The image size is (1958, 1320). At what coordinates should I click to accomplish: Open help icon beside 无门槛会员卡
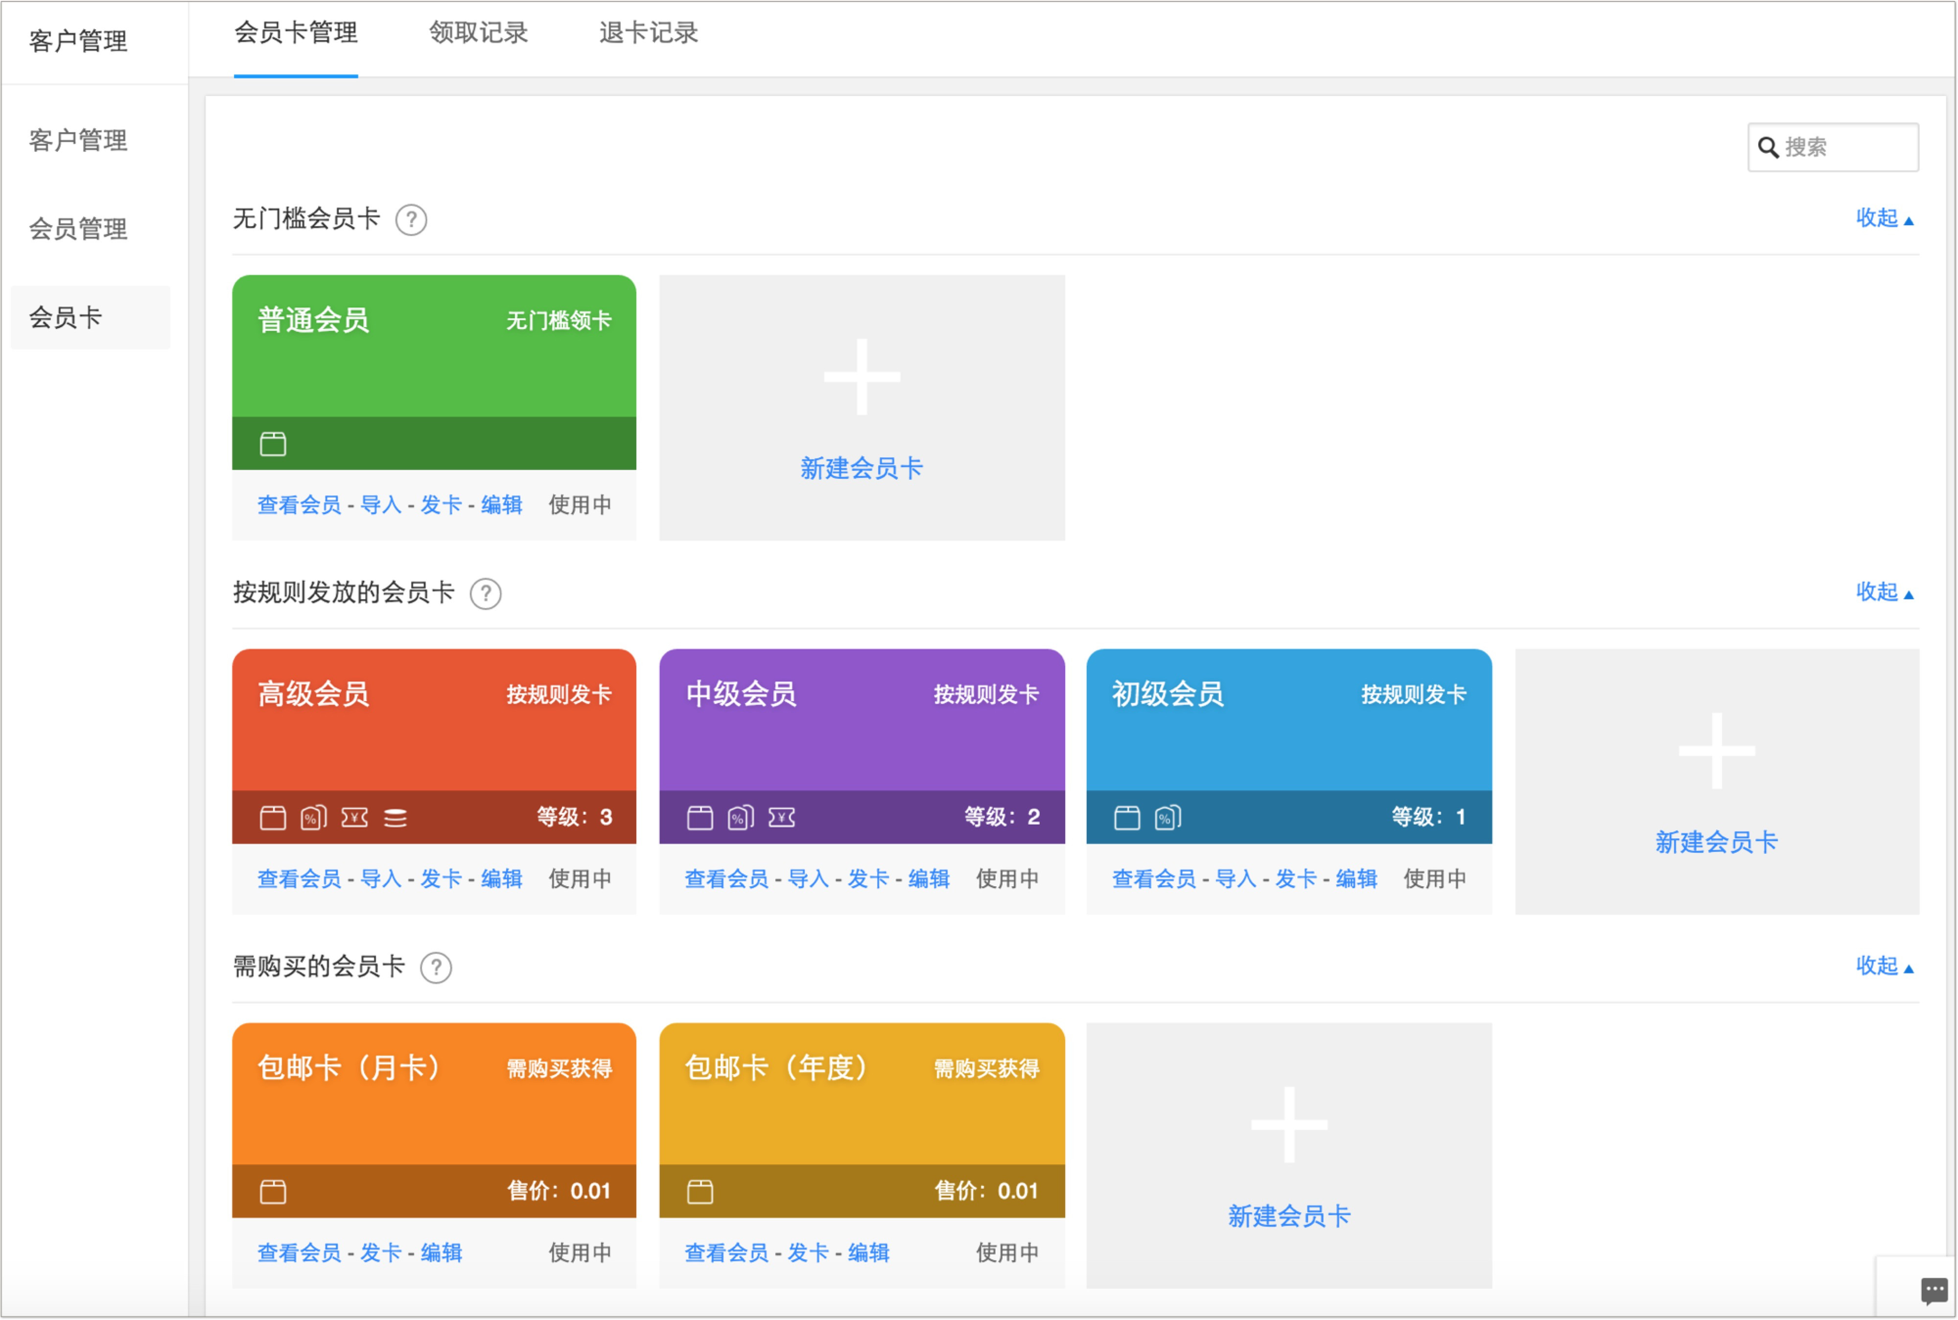(x=412, y=220)
